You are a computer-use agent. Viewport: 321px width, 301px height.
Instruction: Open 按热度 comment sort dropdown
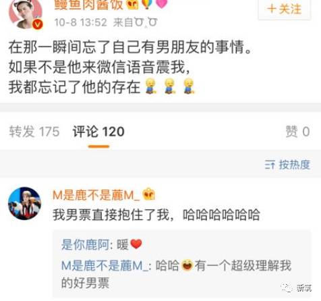[x=288, y=165]
